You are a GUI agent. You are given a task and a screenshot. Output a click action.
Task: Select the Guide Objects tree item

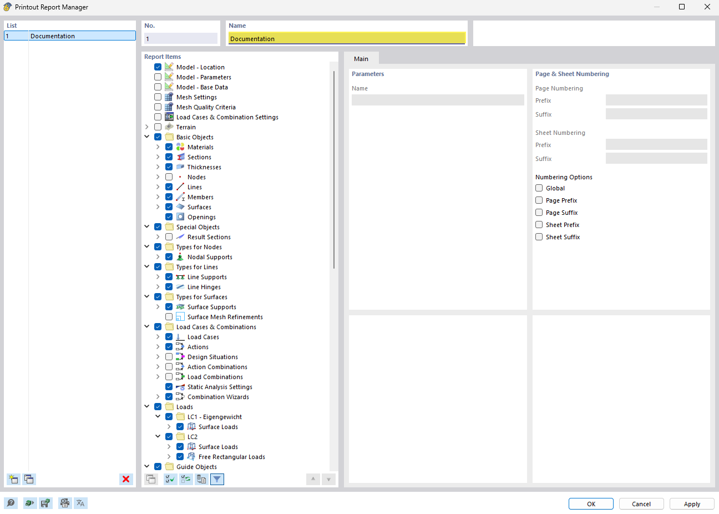(x=196, y=467)
